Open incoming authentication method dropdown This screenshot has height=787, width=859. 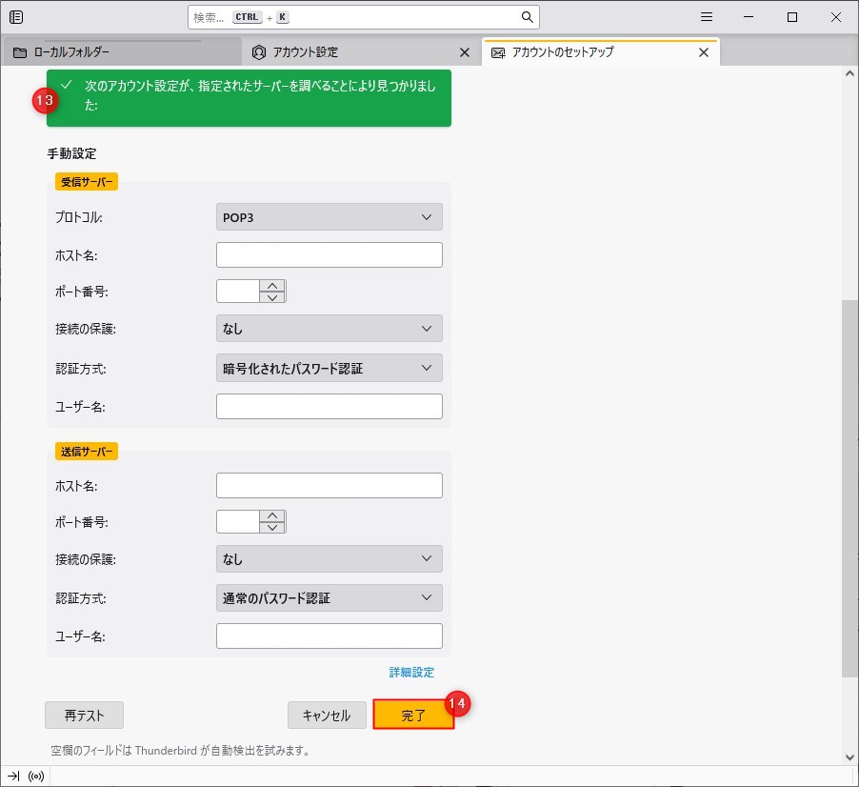(330, 368)
